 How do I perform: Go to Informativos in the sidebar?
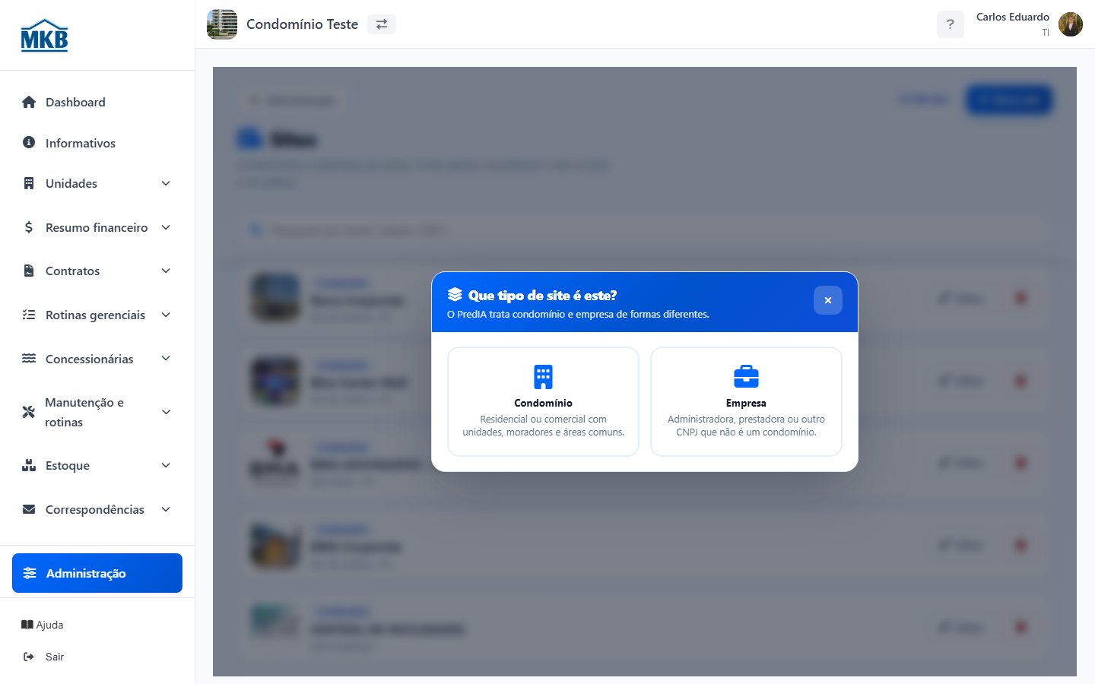point(97,143)
